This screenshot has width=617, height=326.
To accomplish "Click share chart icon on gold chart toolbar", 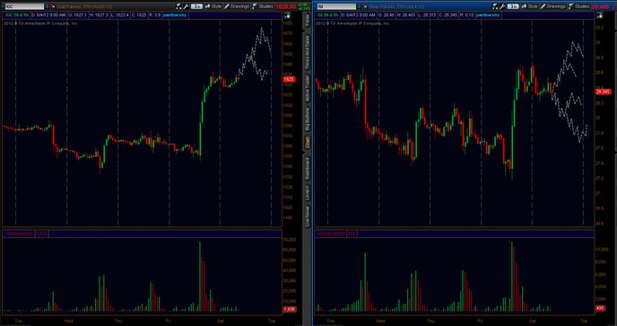I will pyautogui.click(x=179, y=6).
